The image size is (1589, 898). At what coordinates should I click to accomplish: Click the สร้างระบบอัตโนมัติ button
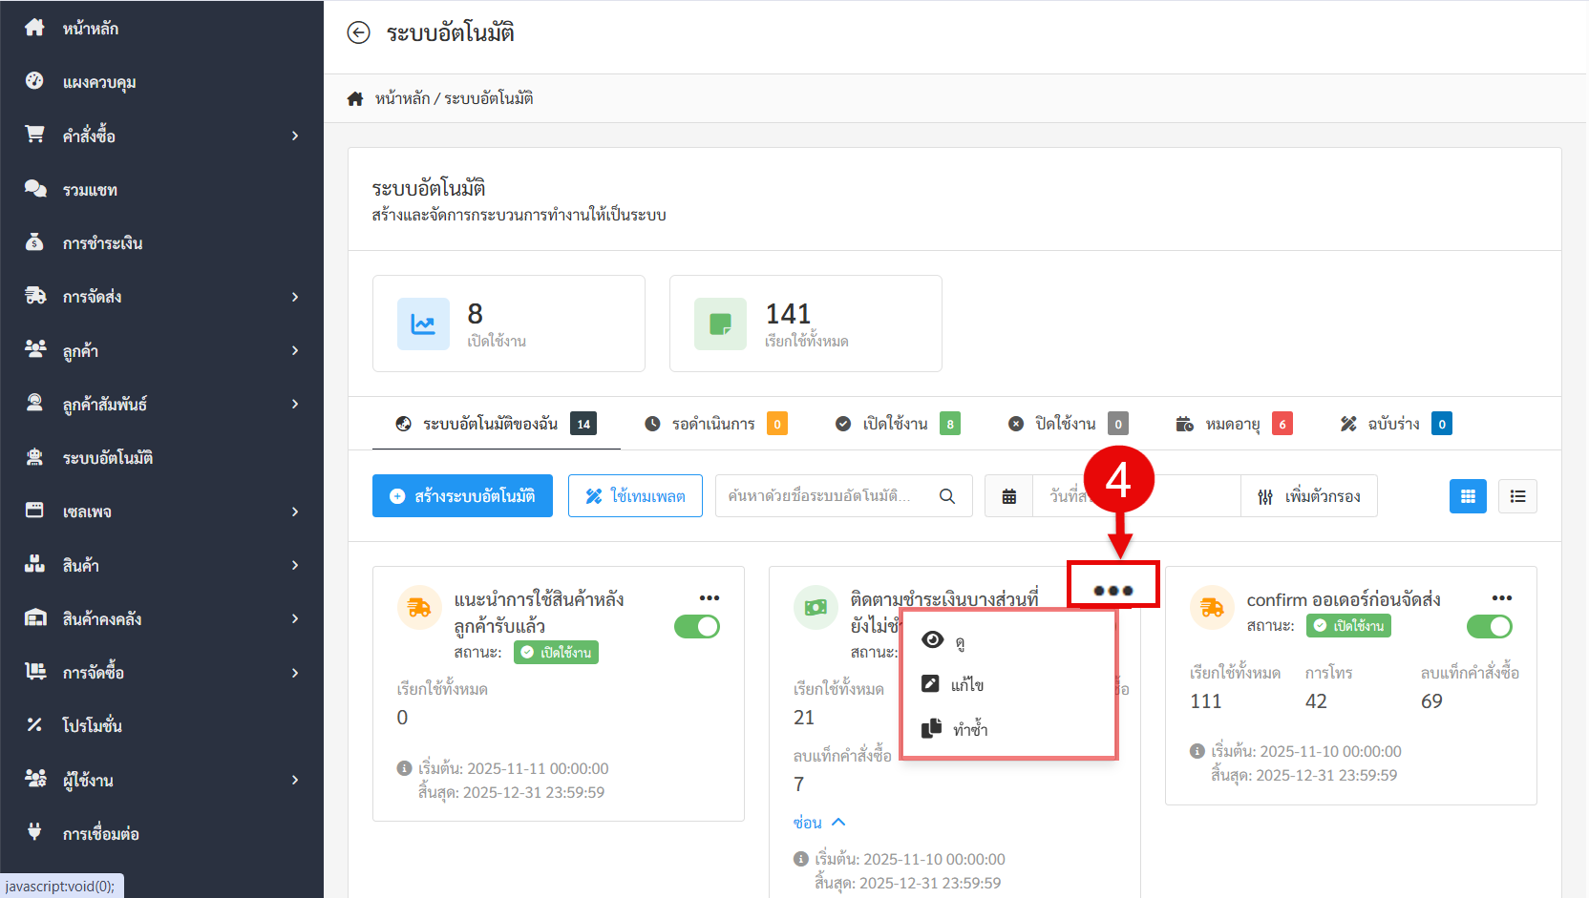462,496
